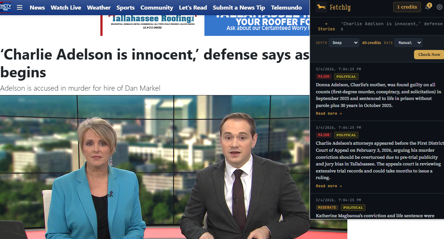Image resolution: width=444 pixels, height=239 pixels.
Task: Select Watch Live in navigation bar
Action: click(x=66, y=7)
